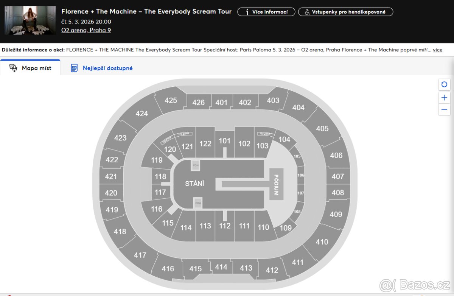Pick upper section 414 at the bottom
The width and height of the screenshot is (454, 296).
221,267
